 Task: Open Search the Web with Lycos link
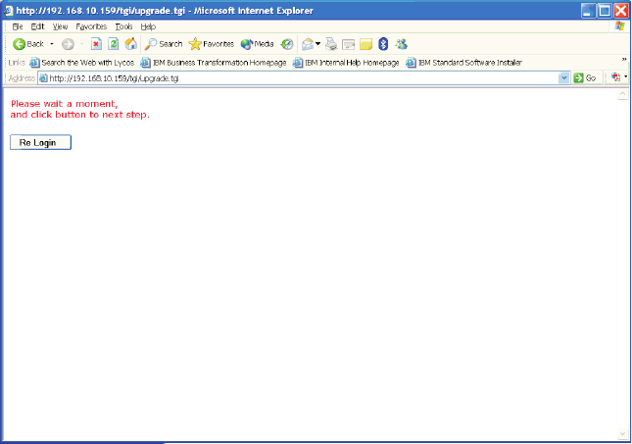[x=82, y=63]
